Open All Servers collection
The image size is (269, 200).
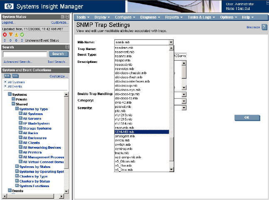(x=32, y=119)
